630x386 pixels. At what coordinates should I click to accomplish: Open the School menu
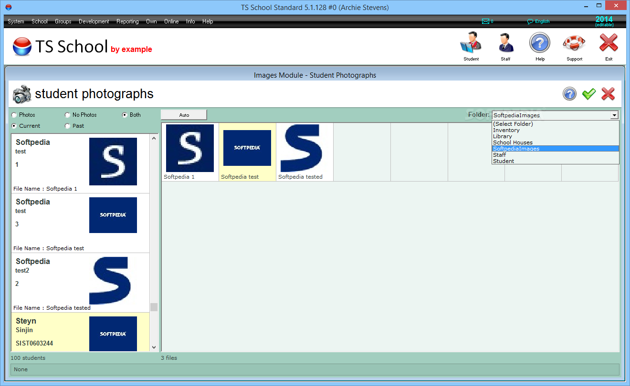coord(40,21)
